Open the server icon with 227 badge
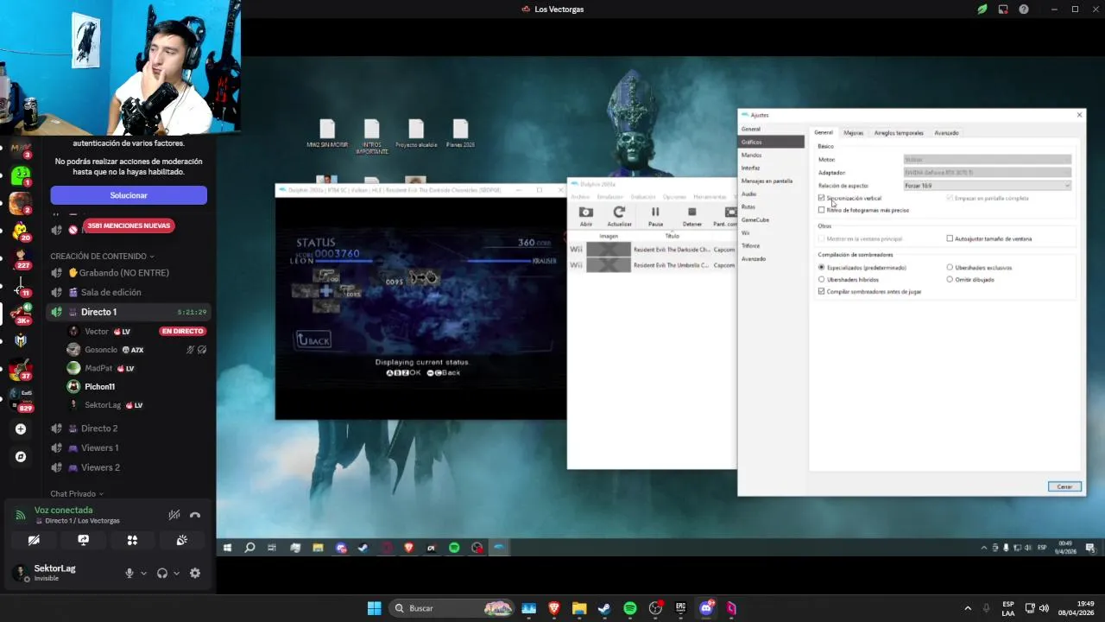The width and height of the screenshot is (1105, 622). pyautogui.click(x=21, y=257)
